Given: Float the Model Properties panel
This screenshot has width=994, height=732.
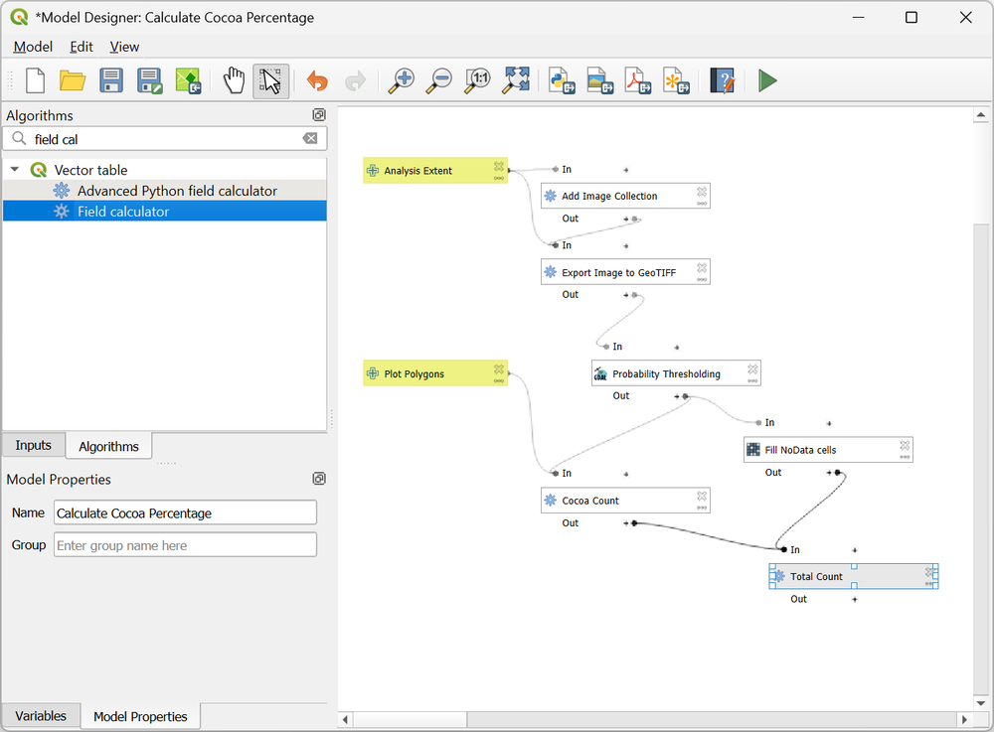Looking at the screenshot, I should point(319,479).
